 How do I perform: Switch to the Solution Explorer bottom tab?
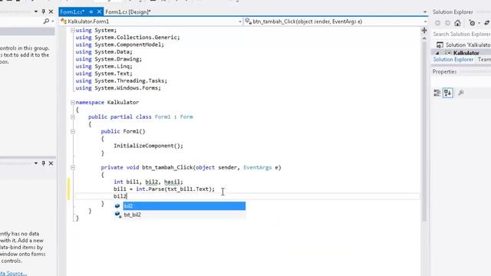point(453,60)
